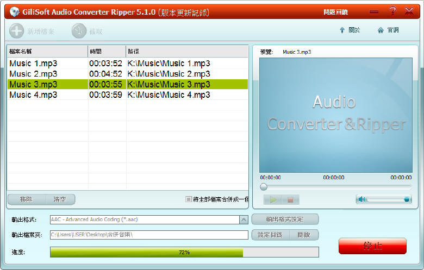Select Music 1.mp3 in file list
424x270 pixels.
point(34,64)
